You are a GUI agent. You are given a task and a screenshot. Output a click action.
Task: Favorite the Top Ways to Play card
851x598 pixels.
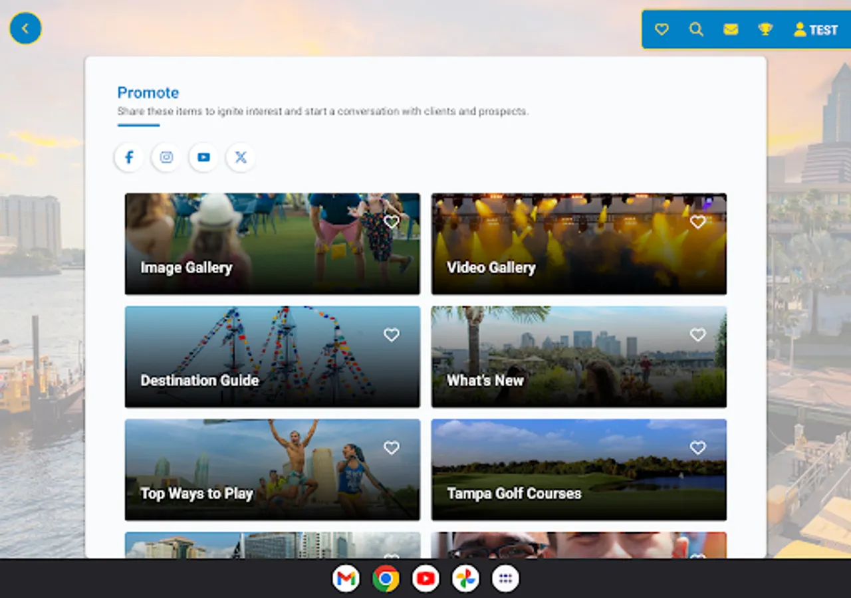coord(392,448)
